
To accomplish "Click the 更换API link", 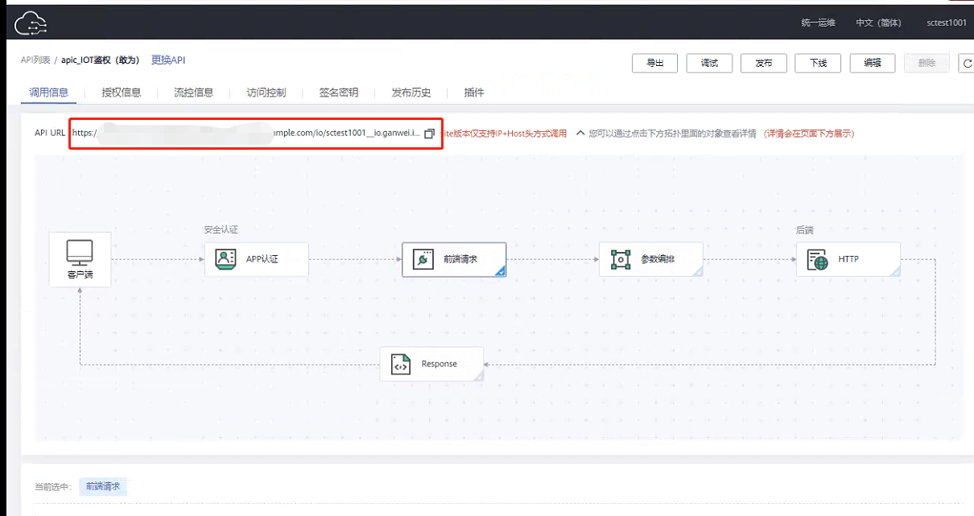I will coord(168,60).
